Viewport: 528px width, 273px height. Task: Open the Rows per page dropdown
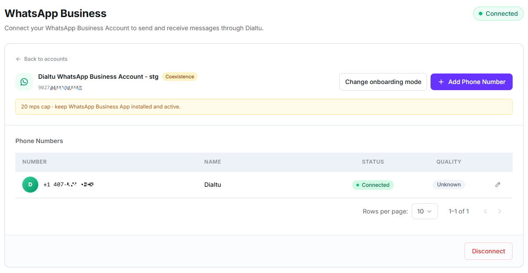(425, 211)
